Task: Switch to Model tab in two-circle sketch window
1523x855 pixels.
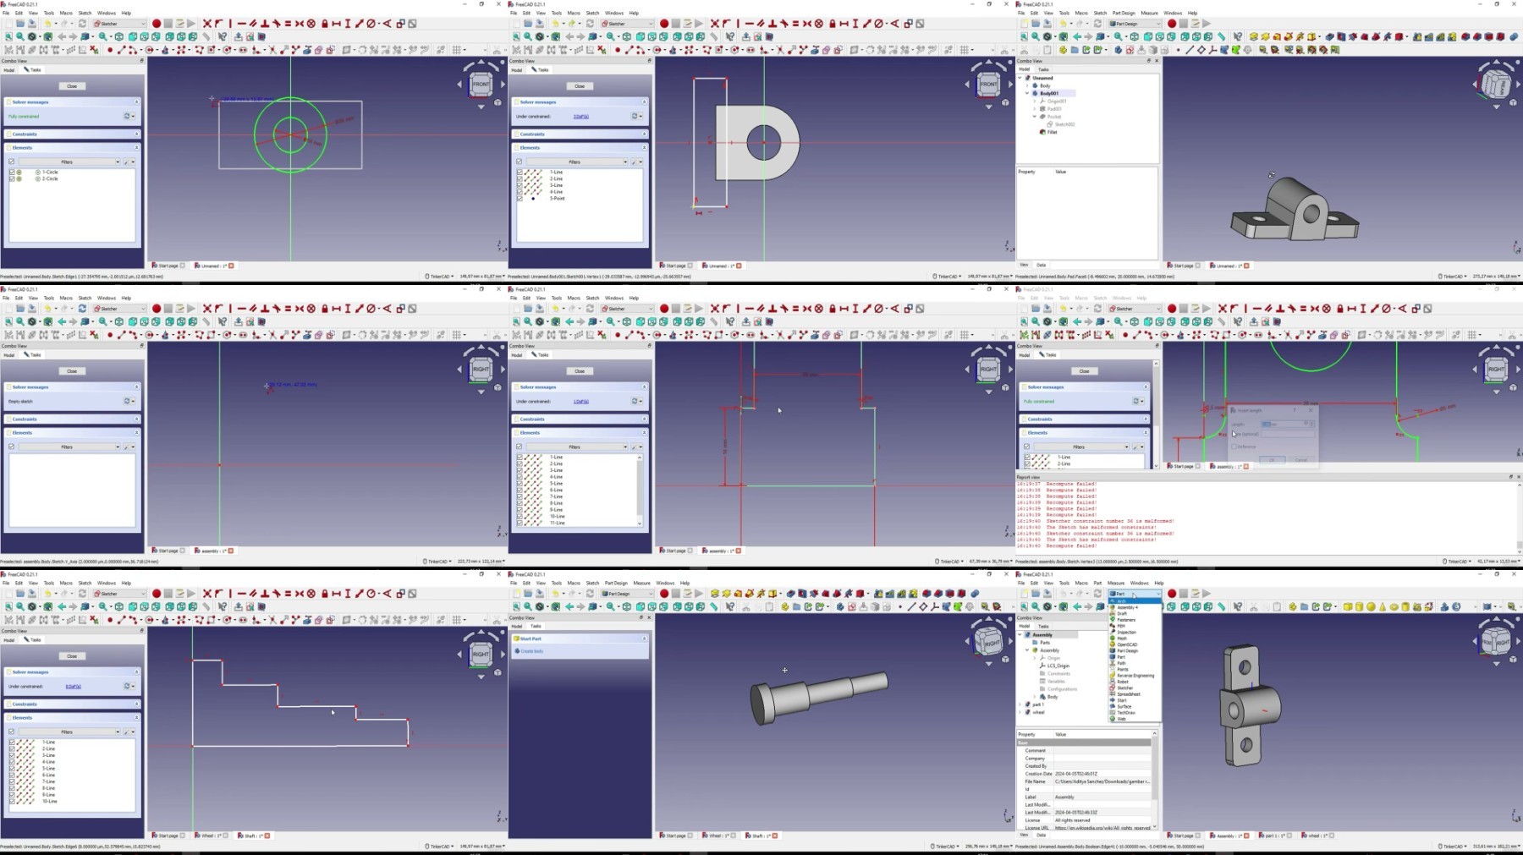Action: coord(9,69)
